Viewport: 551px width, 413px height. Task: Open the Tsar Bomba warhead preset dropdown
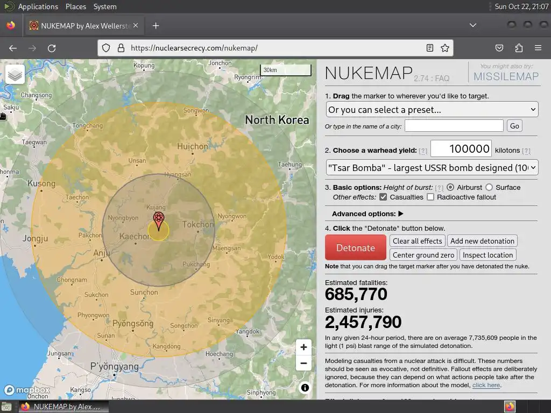432,168
